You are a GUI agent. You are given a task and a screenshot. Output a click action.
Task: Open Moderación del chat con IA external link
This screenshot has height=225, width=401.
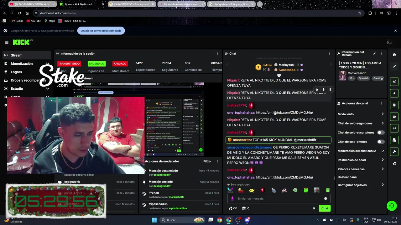click(383, 151)
